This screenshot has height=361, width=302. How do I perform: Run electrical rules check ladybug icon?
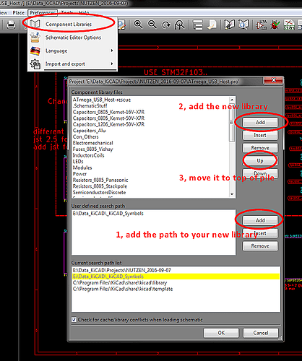275,25
